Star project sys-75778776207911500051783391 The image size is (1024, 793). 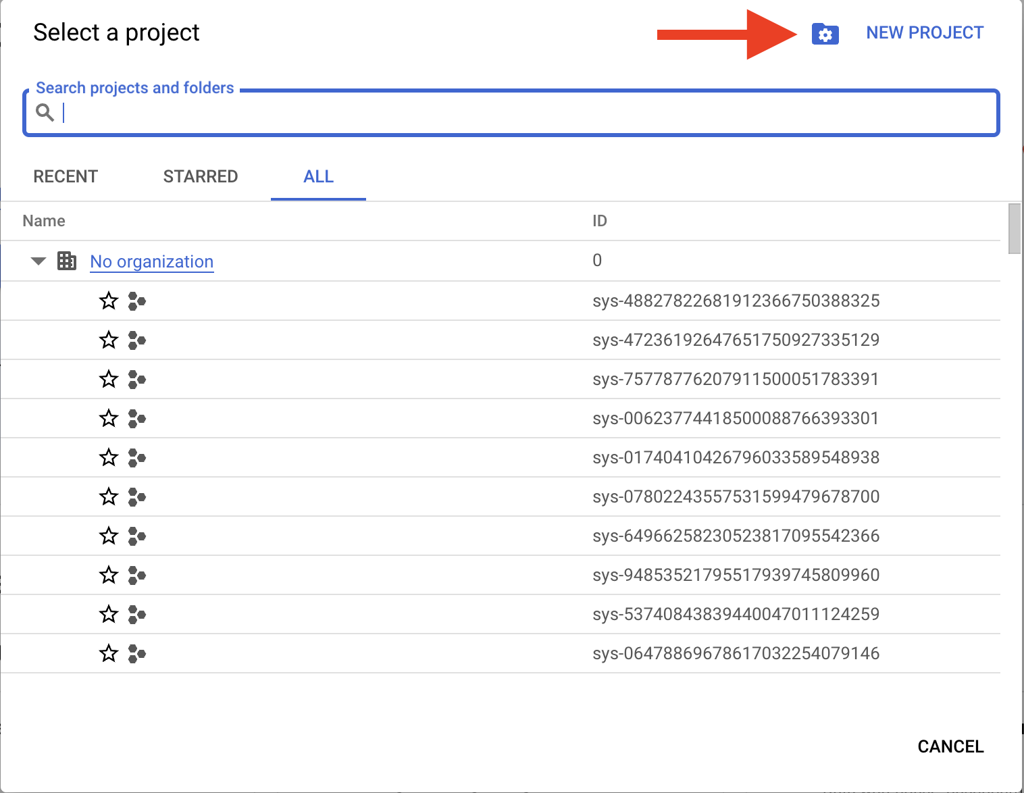(x=109, y=379)
